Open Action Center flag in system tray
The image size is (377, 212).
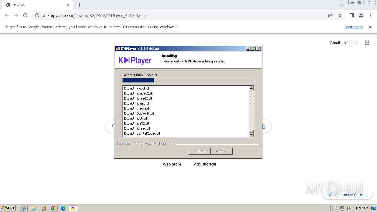tap(349, 208)
